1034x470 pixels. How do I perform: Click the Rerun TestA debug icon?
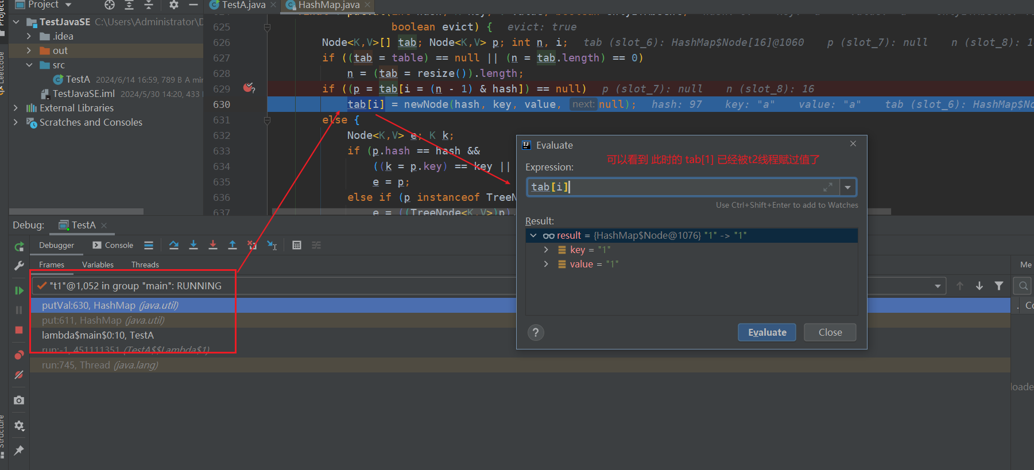[19, 247]
